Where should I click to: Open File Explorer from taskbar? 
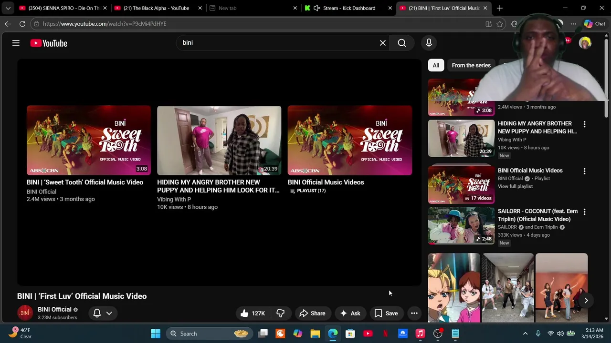tap(315, 333)
